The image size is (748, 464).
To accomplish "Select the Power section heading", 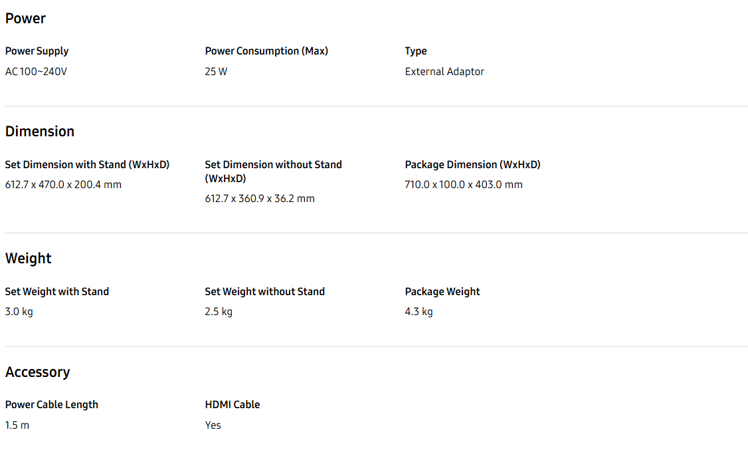I will tap(25, 19).
